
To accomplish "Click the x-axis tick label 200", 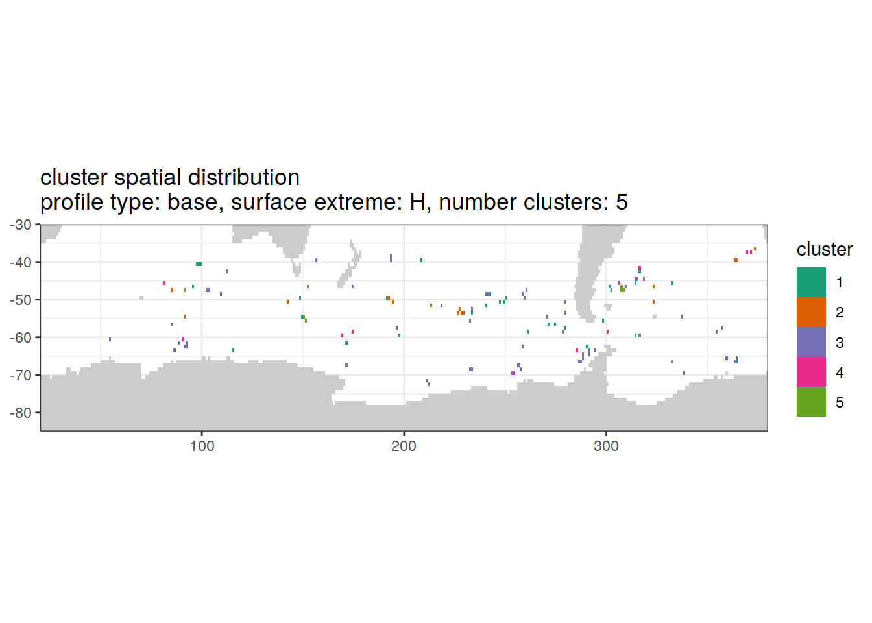I will click(404, 446).
